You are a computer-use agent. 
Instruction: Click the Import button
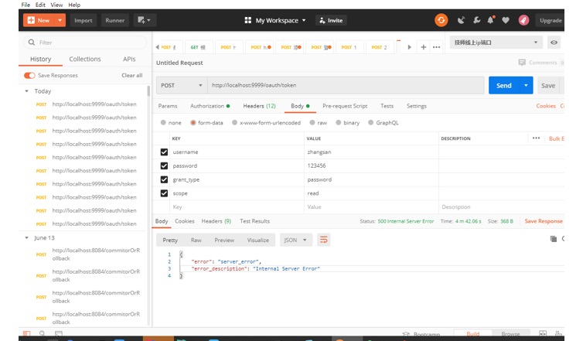click(x=84, y=20)
